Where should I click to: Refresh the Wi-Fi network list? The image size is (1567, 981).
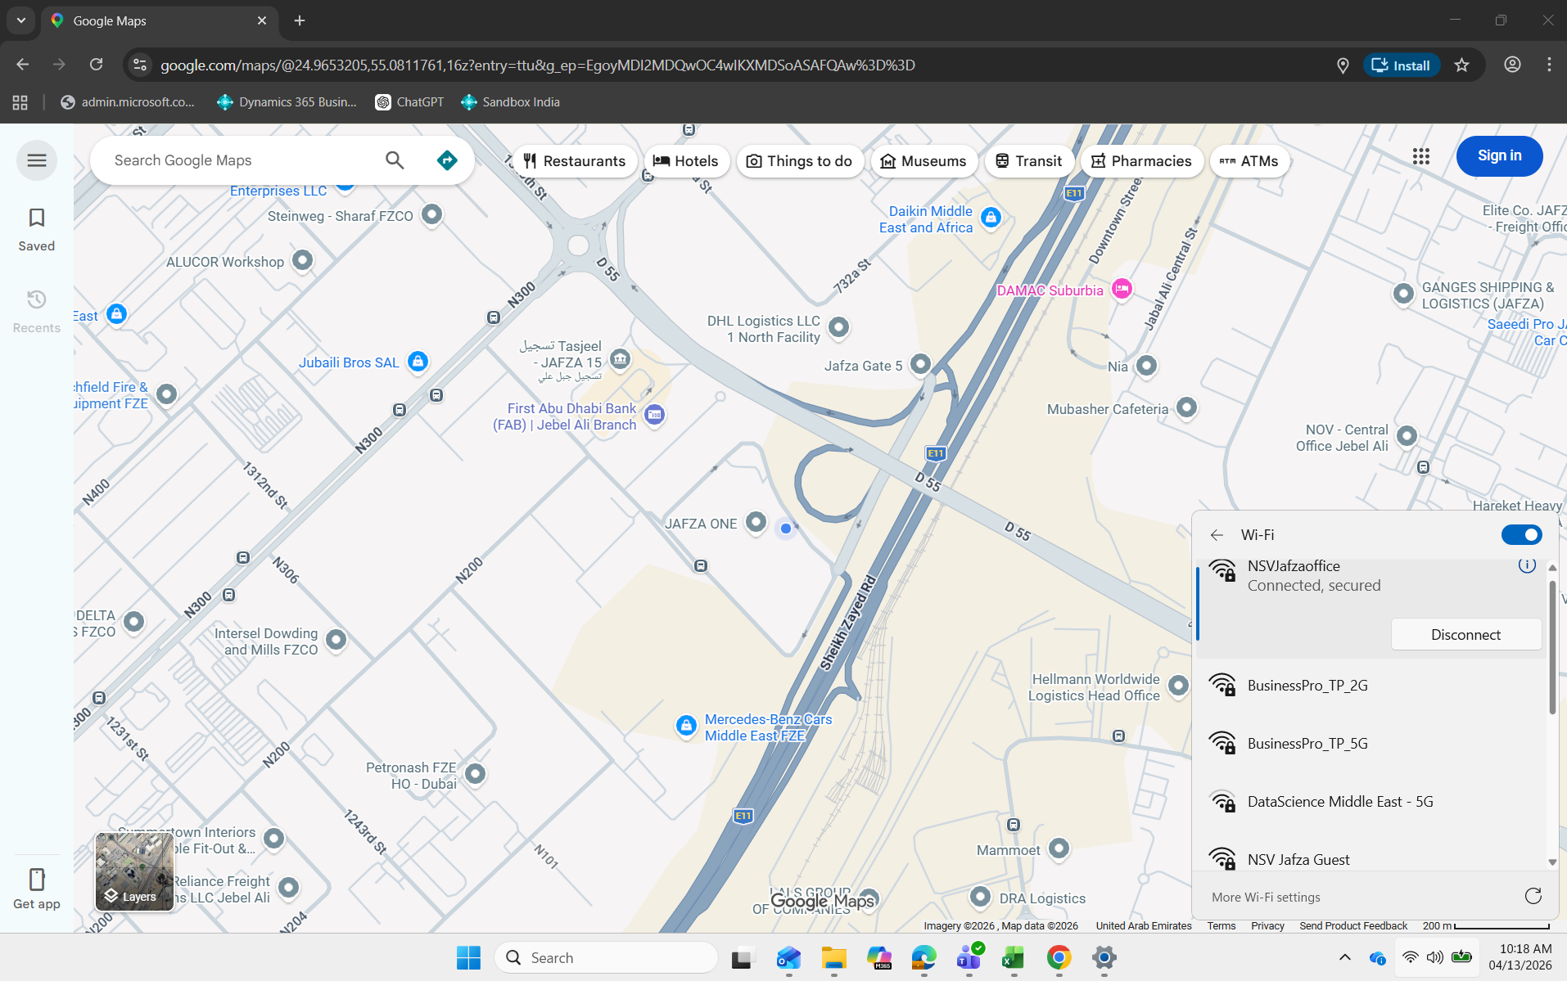point(1533,896)
